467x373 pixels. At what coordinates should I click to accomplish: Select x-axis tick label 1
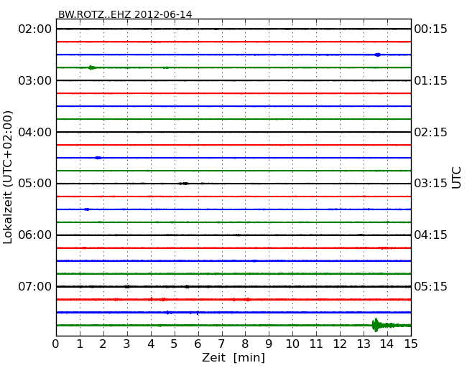pos(80,344)
